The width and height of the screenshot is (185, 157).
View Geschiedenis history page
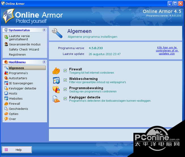click(x=18, y=109)
